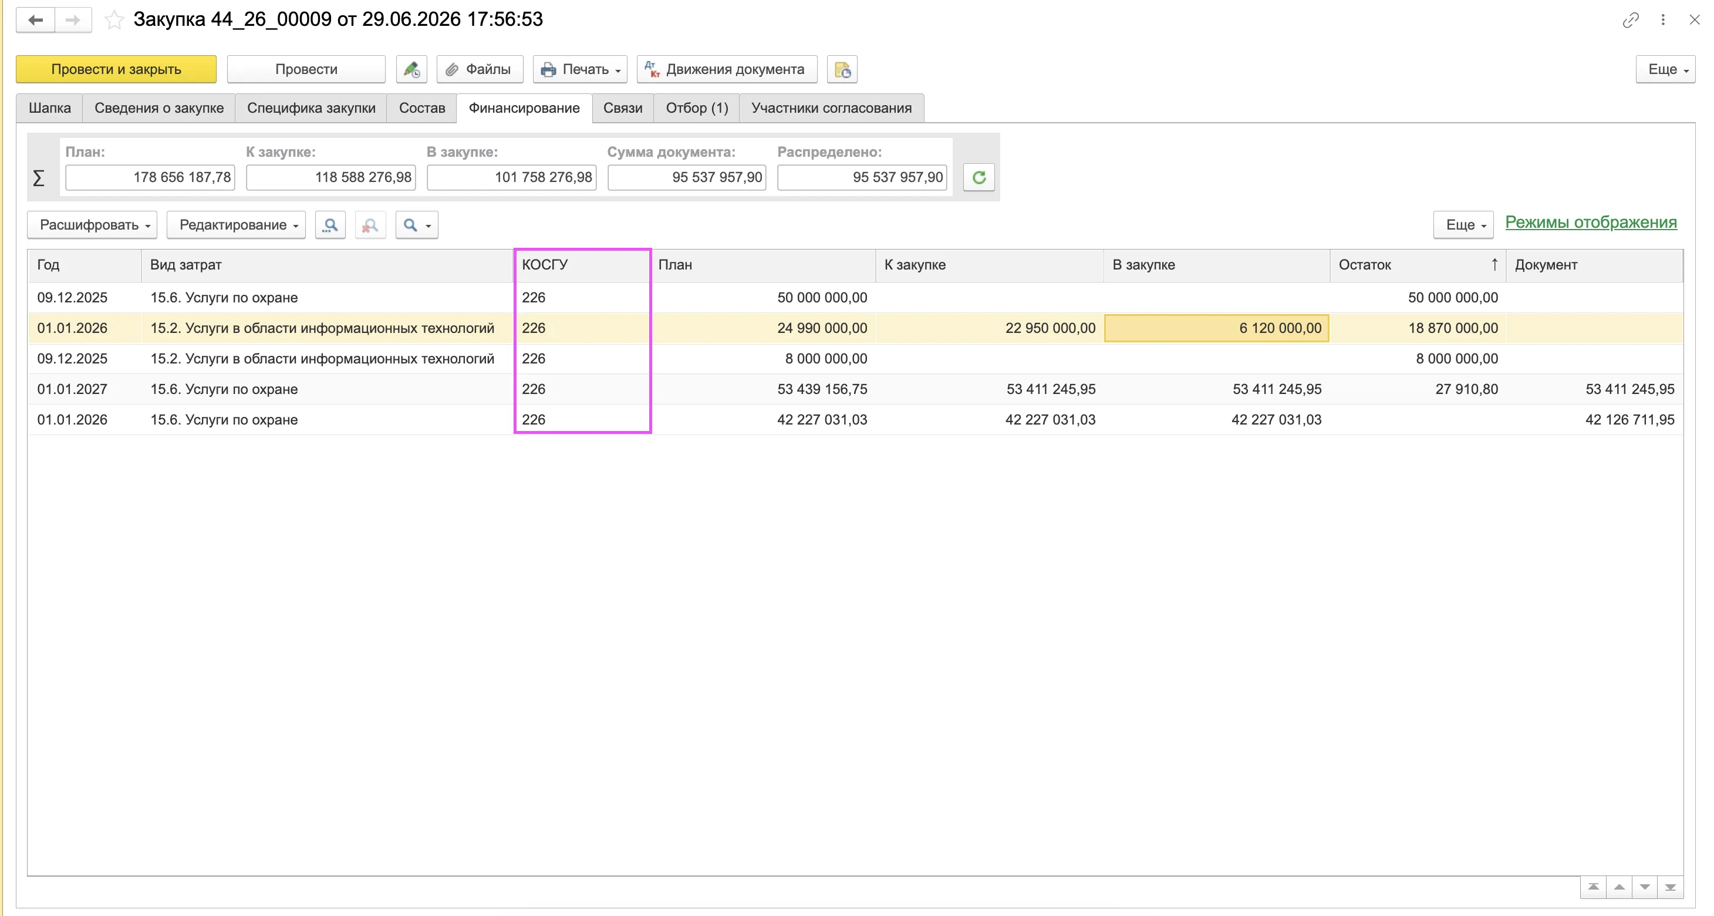Select the 6 120 000,00 В закупке cell
The width and height of the screenshot is (1714, 916).
click(x=1216, y=328)
